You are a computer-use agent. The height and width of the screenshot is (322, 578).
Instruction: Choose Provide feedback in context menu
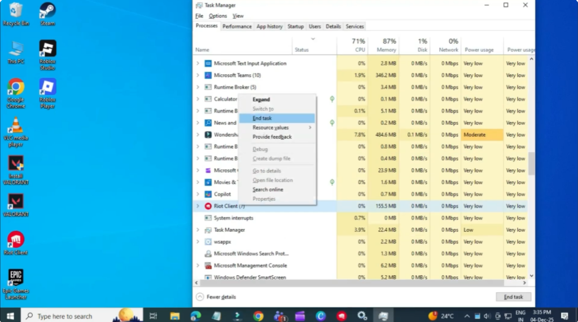click(x=277, y=136)
